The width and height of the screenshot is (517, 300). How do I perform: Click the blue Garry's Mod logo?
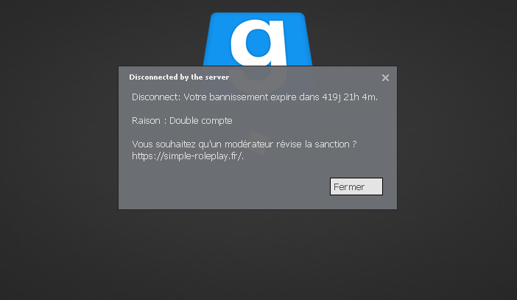pos(258,39)
